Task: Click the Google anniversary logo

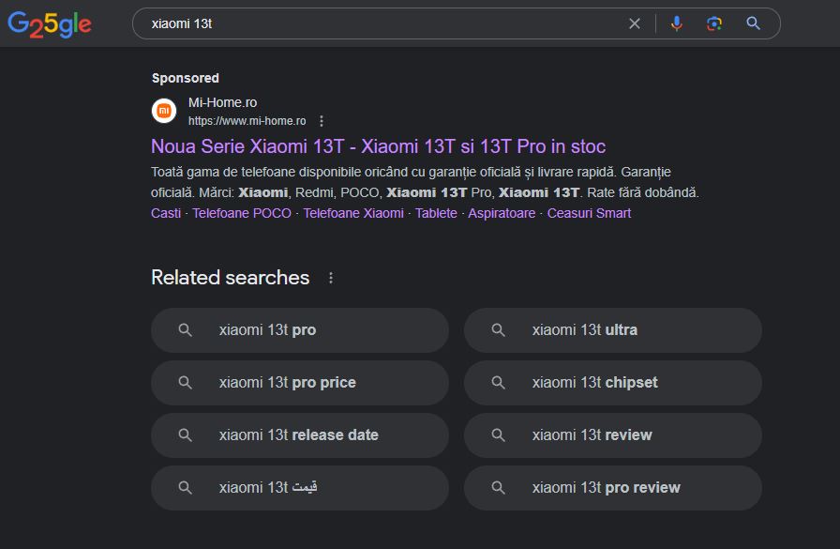Action: 50,24
